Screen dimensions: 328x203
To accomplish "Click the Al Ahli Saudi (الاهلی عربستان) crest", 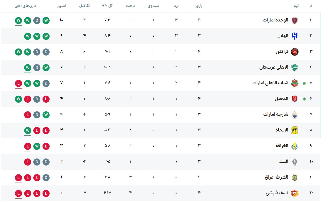I will click(x=295, y=67).
